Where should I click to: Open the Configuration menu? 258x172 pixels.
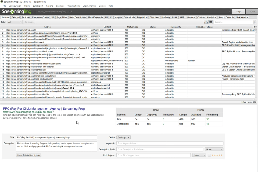click(x=15, y=6)
